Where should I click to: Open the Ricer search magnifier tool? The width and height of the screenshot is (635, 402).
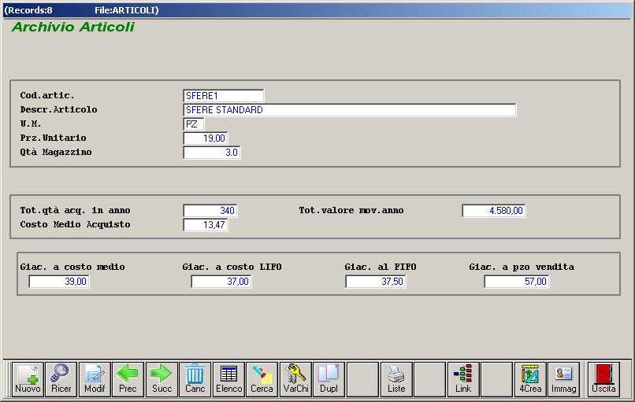(x=61, y=379)
